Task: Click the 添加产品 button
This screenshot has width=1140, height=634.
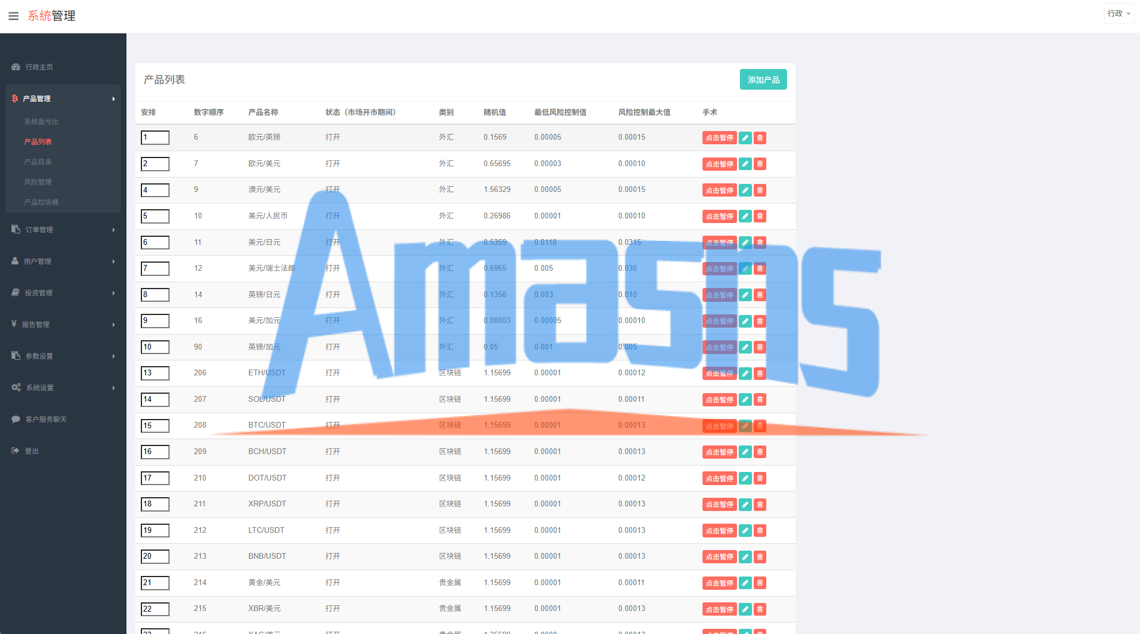Action: [763, 80]
